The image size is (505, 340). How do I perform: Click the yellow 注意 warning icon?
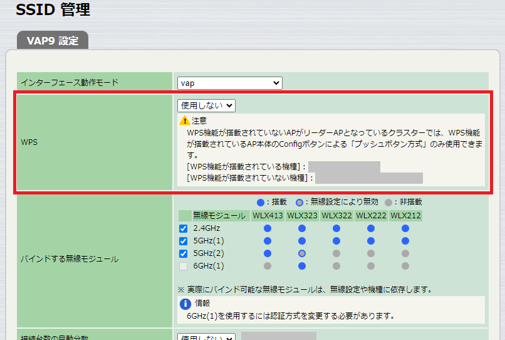185,120
